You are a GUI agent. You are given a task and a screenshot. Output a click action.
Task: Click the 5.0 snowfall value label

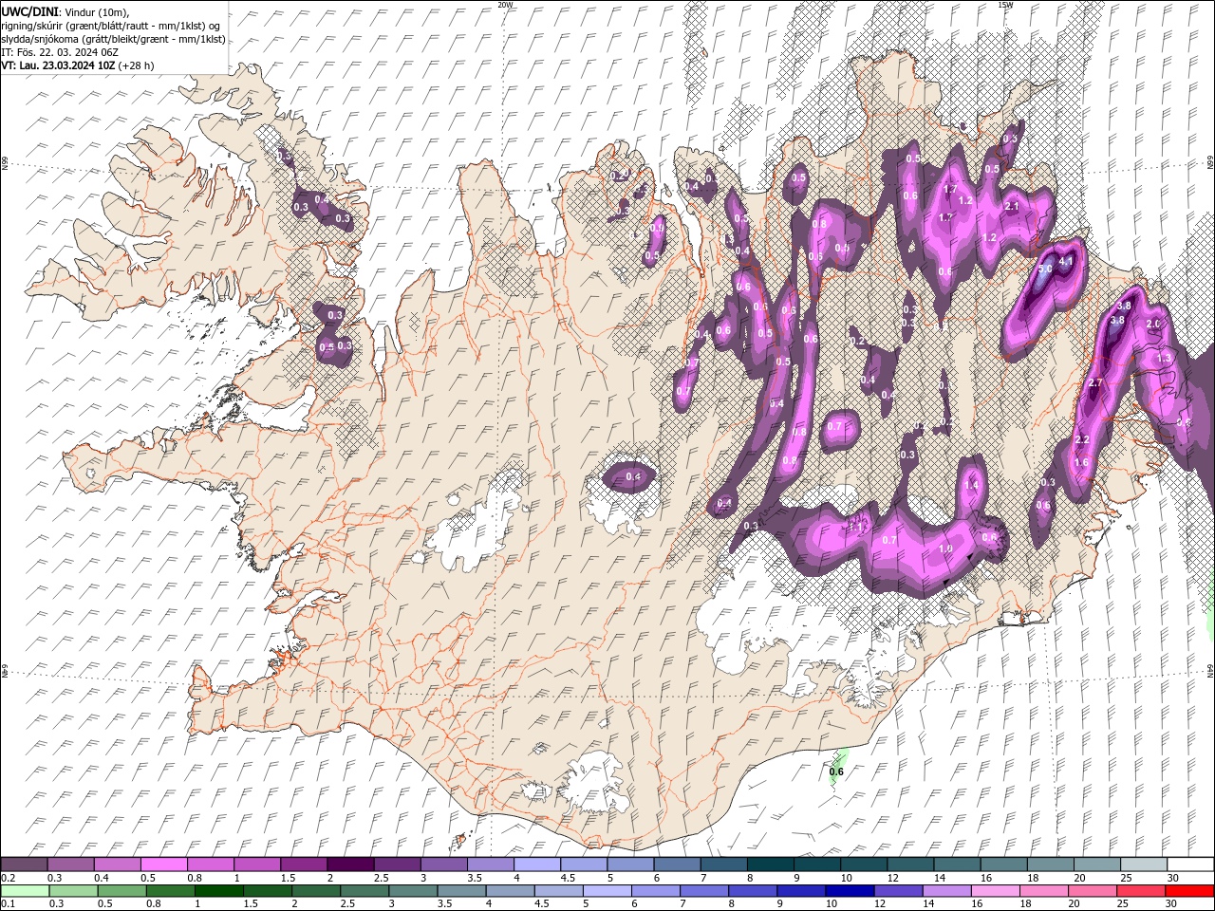[1046, 269]
